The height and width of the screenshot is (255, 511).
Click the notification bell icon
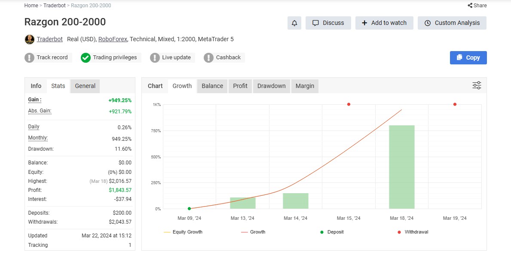[x=294, y=23]
